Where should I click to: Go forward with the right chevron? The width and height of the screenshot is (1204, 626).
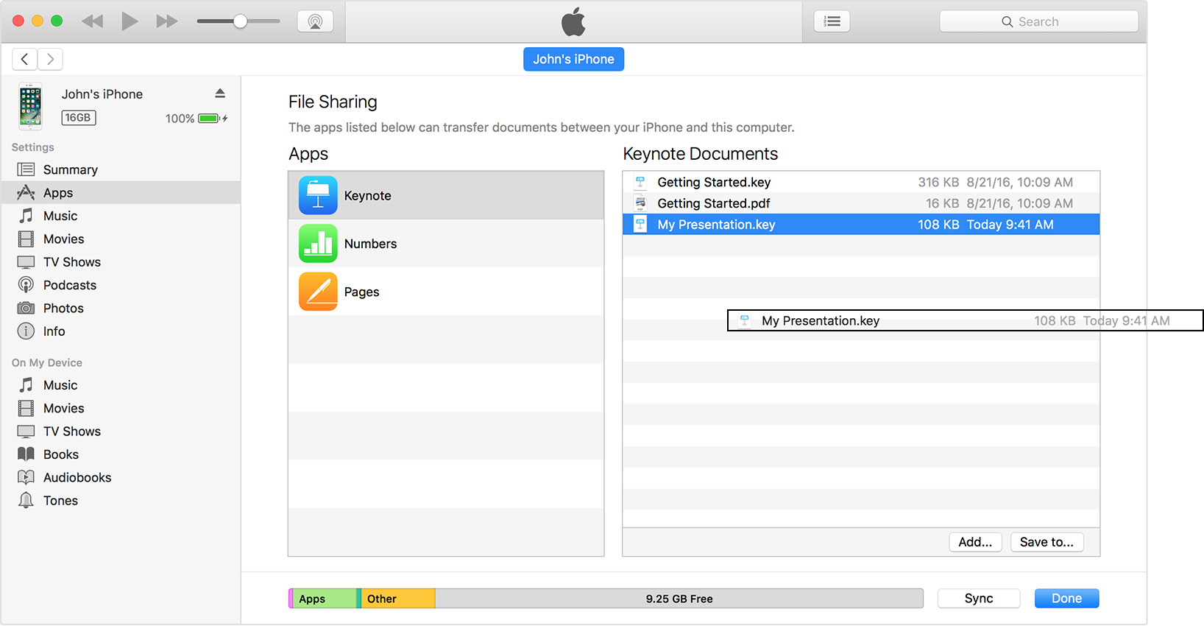point(50,59)
